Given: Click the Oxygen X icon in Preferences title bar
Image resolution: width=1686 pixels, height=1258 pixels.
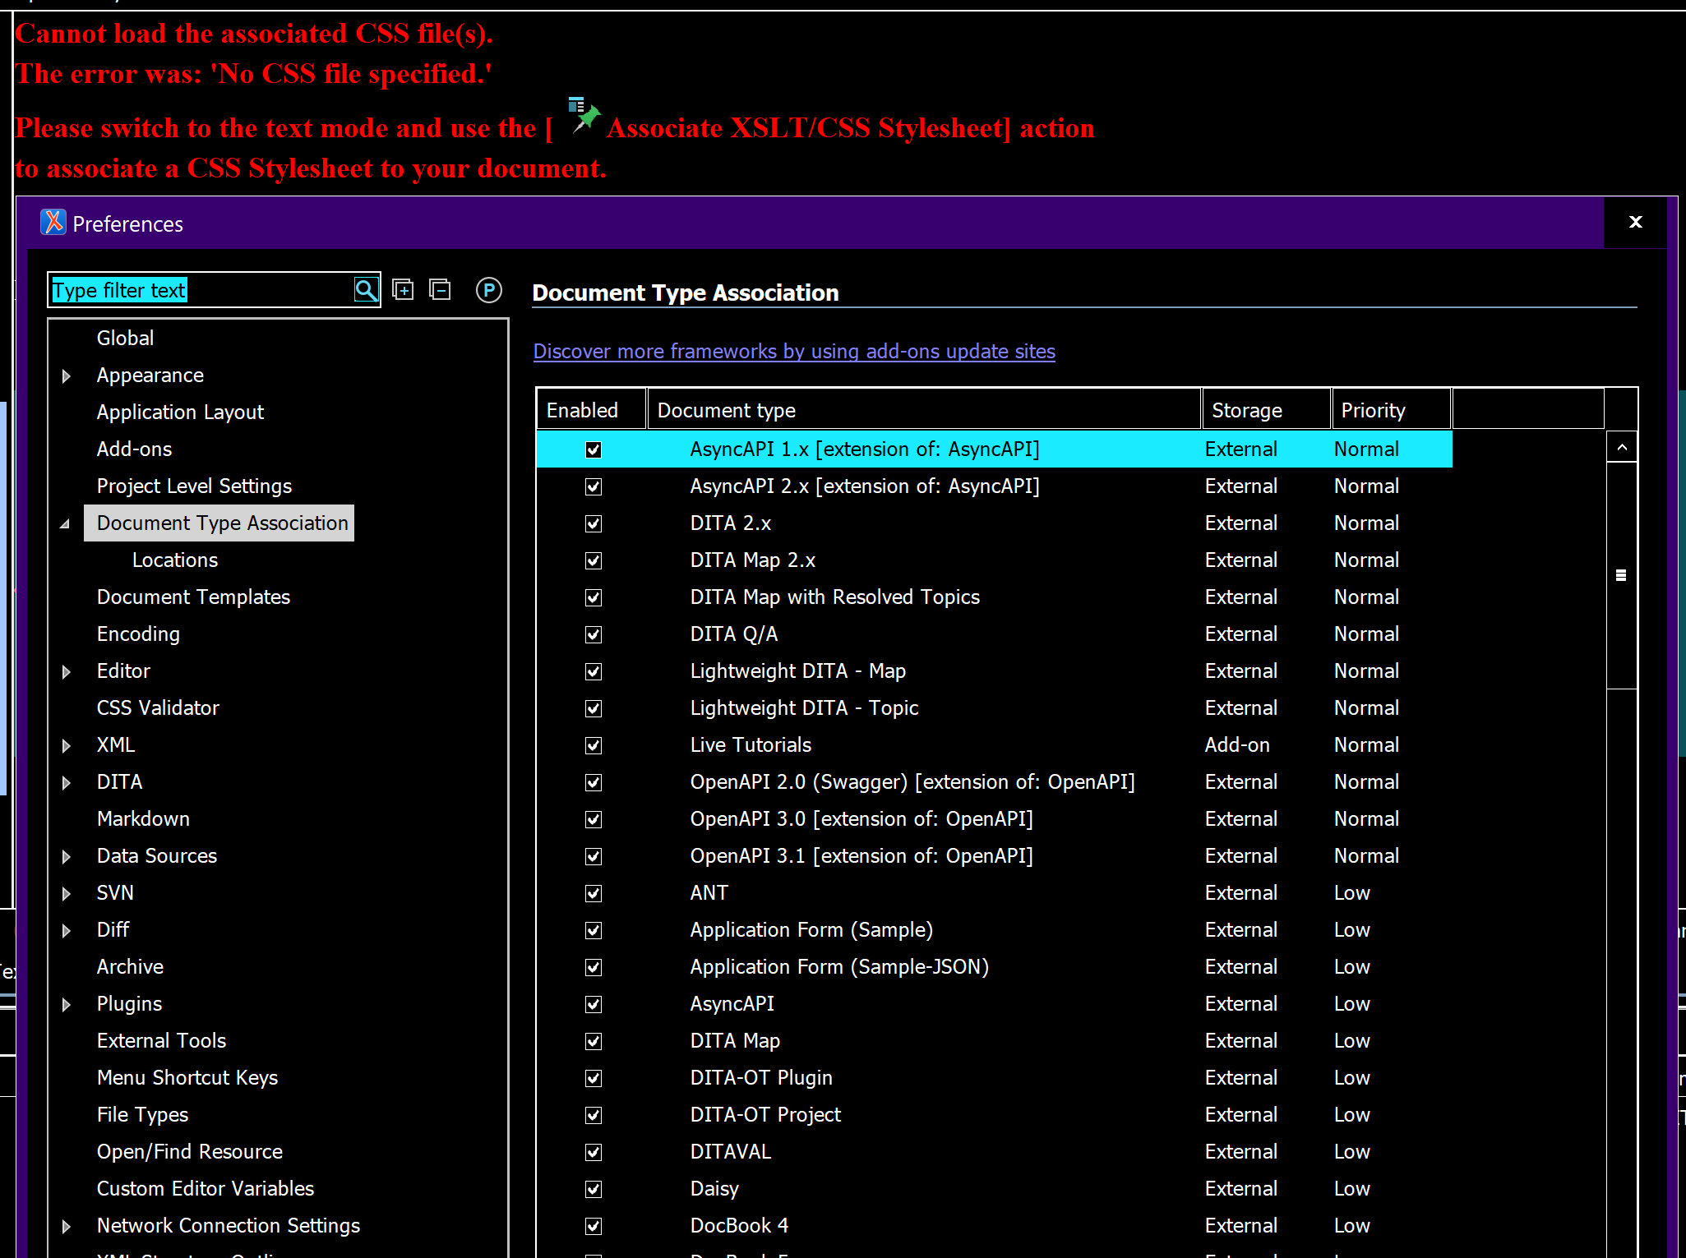Looking at the screenshot, I should tap(53, 223).
